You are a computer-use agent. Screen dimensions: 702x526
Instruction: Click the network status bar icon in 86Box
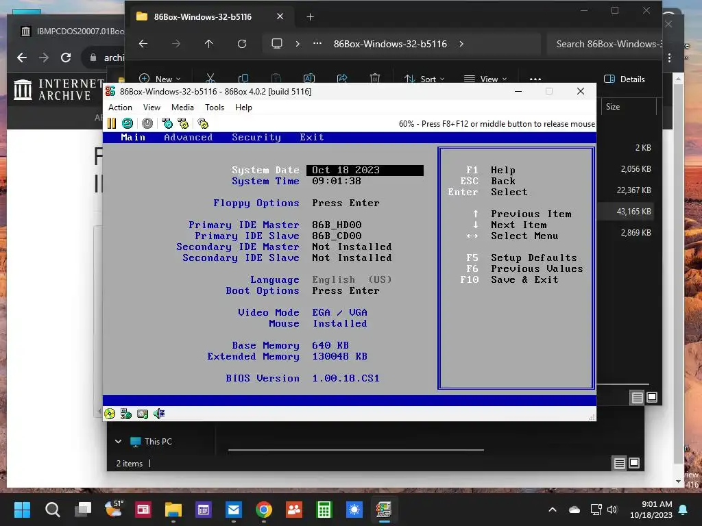point(126,414)
